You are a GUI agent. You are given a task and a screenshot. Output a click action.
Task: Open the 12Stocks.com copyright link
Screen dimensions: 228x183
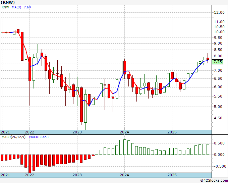pos(214,180)
